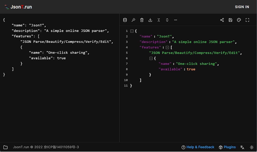Click line number 5 in the gutter

click(127, 53)
